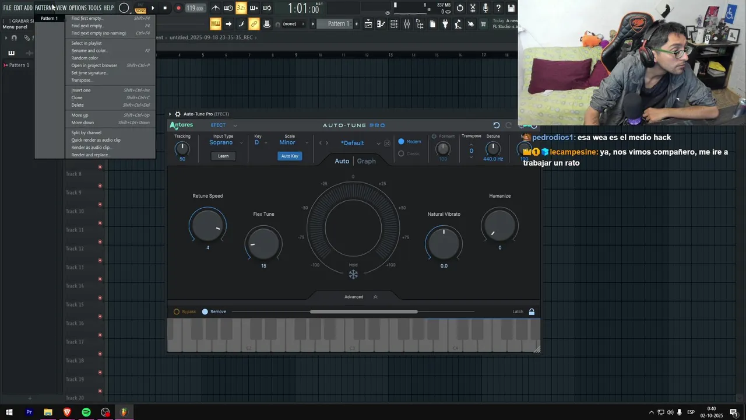Click the save floppy disk icon
Image resolution: width=746 pixels, height=420 pixels.
coord(511,8)
